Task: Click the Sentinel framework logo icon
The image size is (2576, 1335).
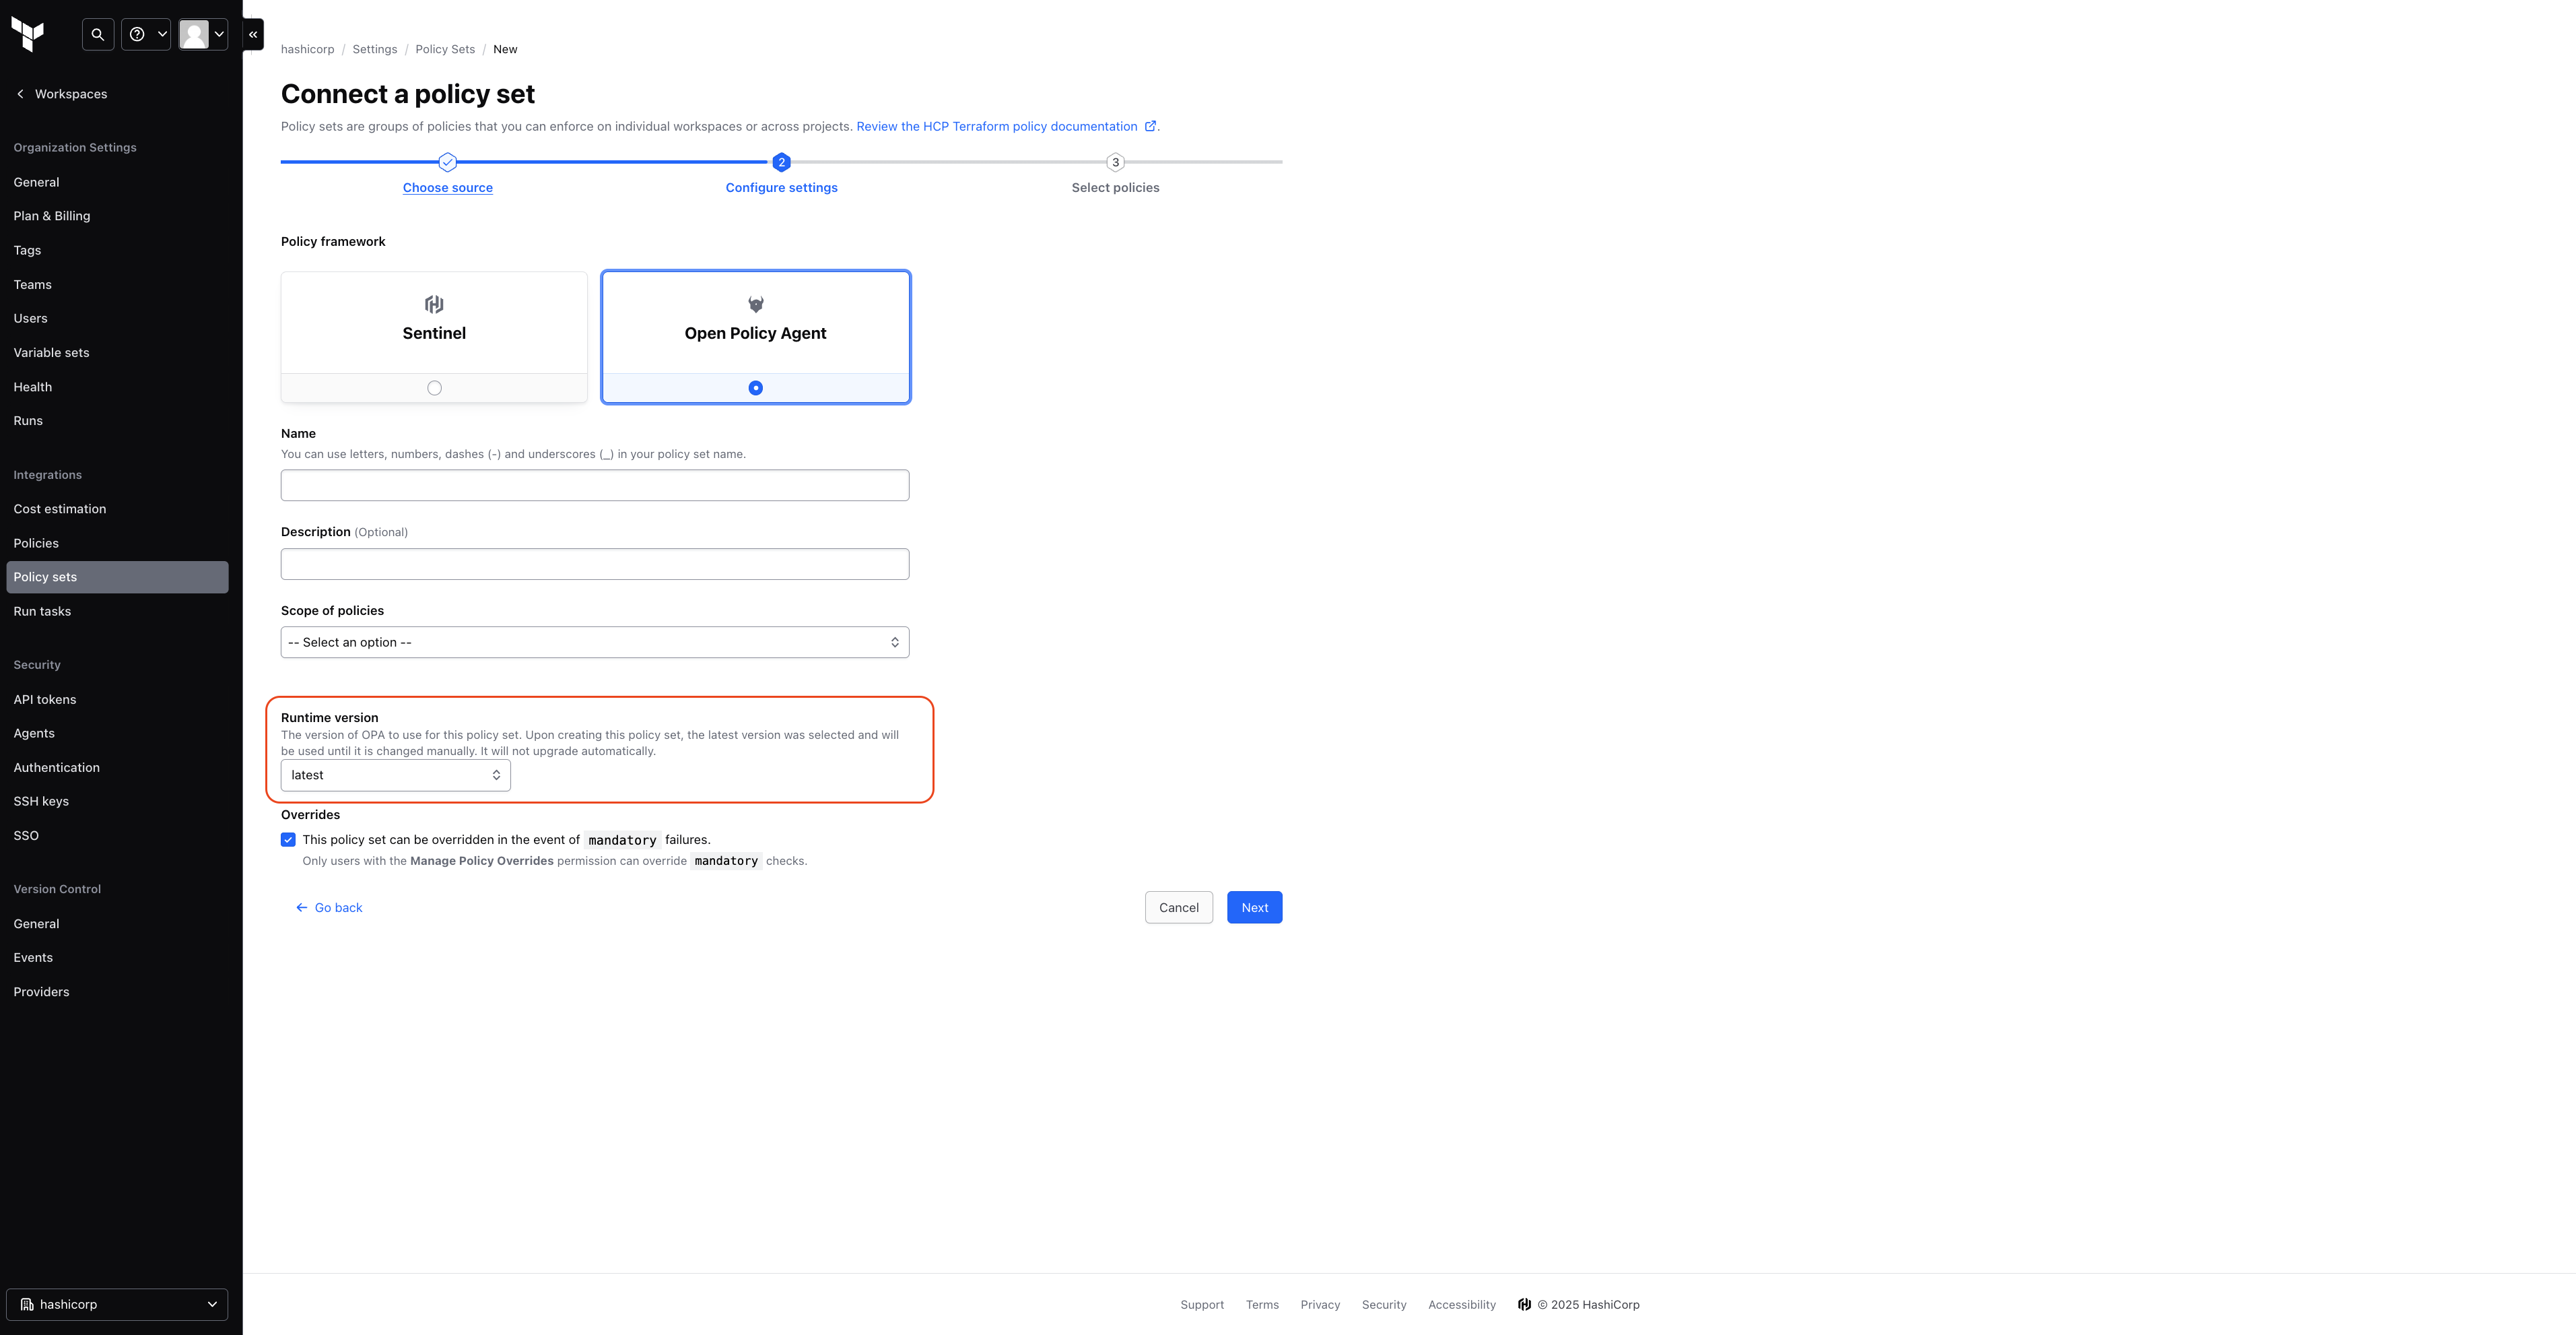Action: [434, 304]
